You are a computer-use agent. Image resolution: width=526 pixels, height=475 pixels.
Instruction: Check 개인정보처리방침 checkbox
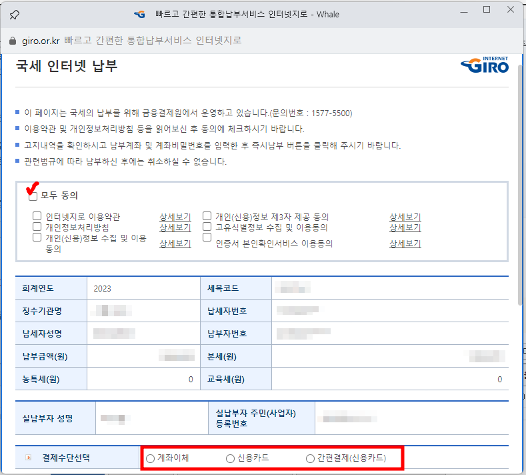[37, 227]
